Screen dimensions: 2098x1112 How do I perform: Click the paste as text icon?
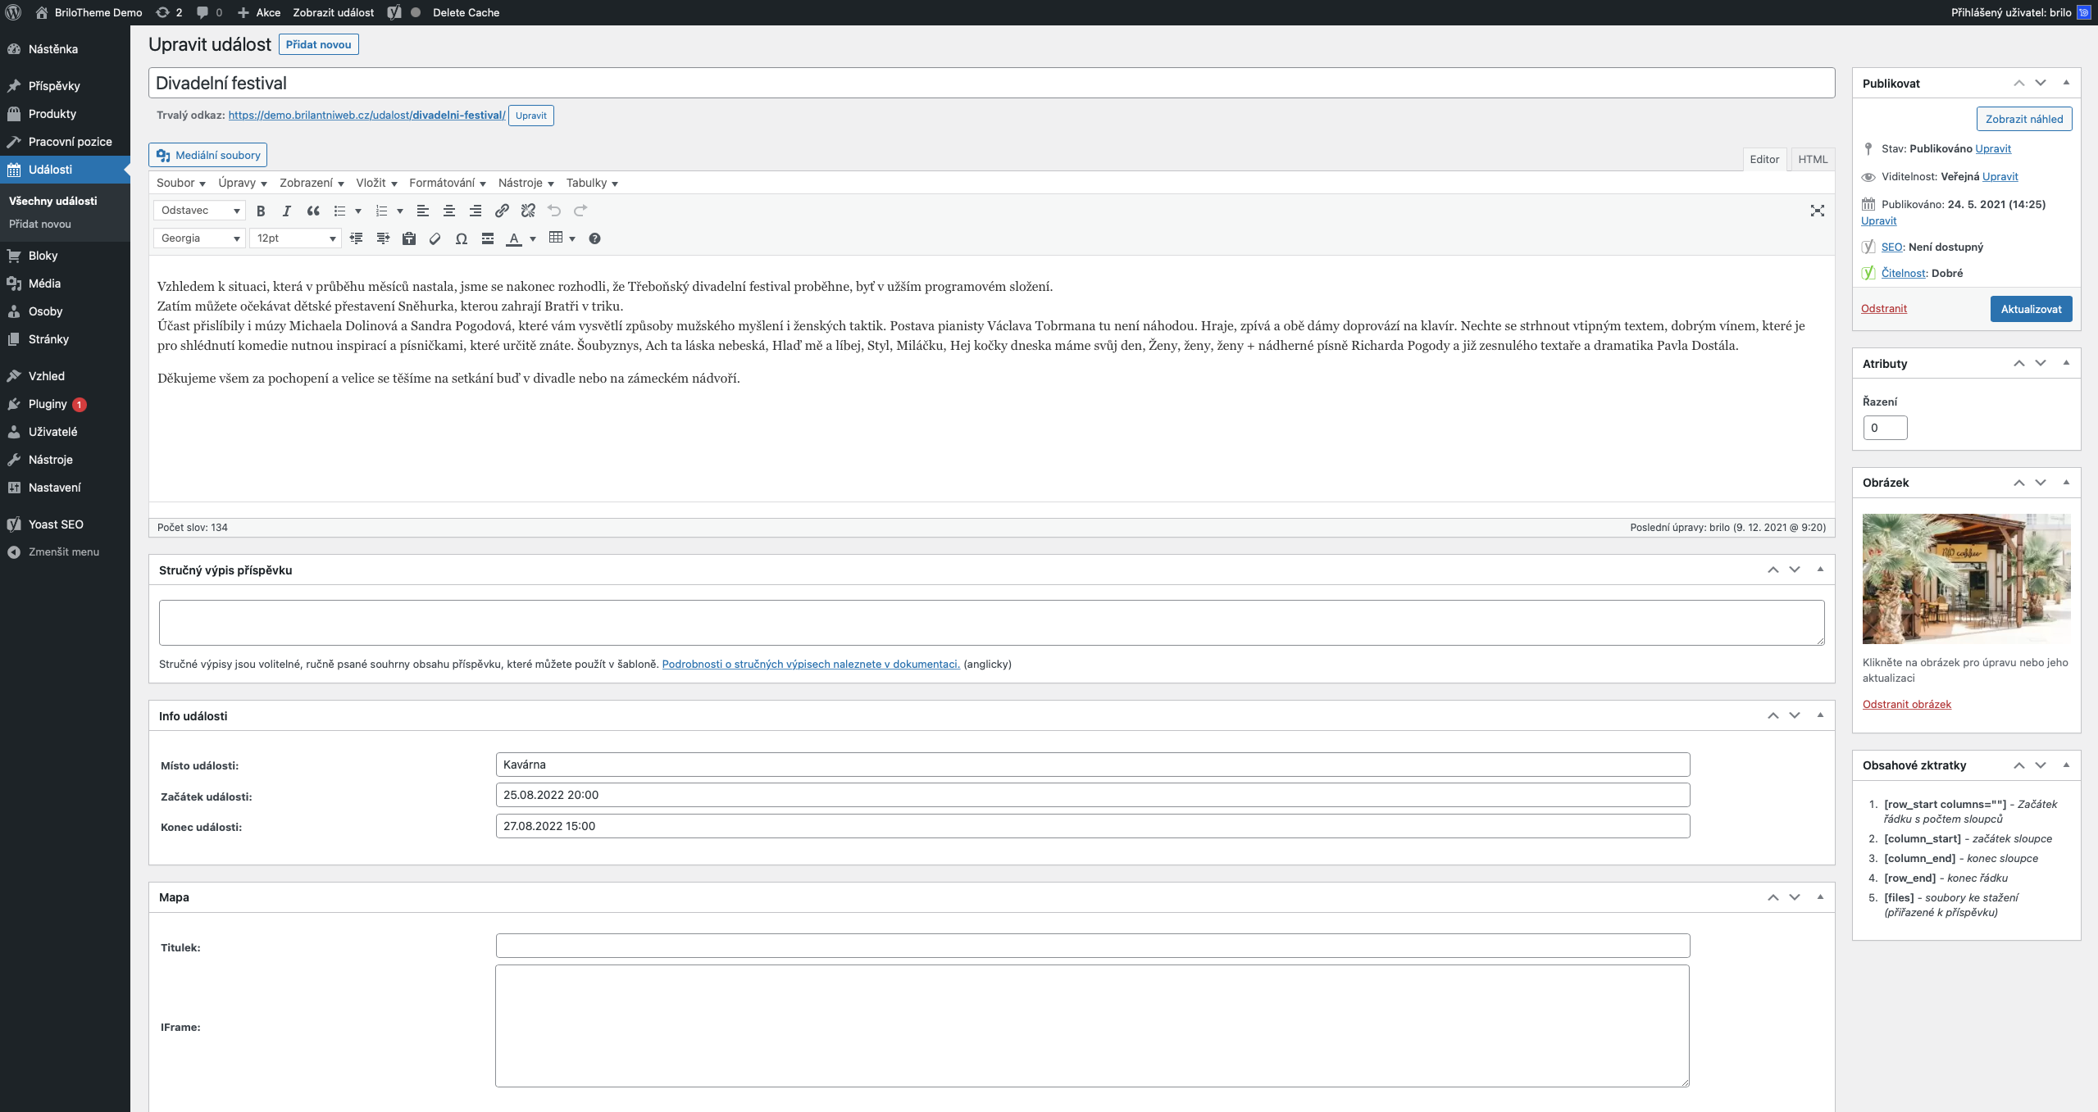coord(409,238)
